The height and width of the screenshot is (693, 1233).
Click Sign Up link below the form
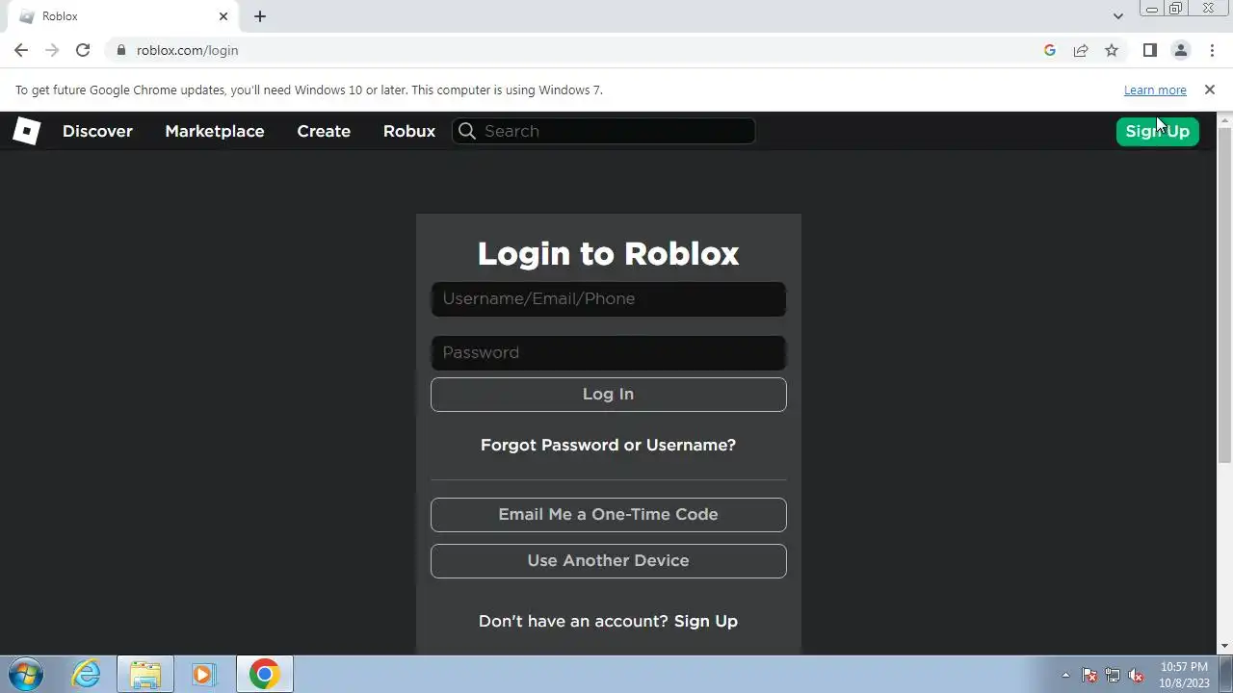pos(706,621)
